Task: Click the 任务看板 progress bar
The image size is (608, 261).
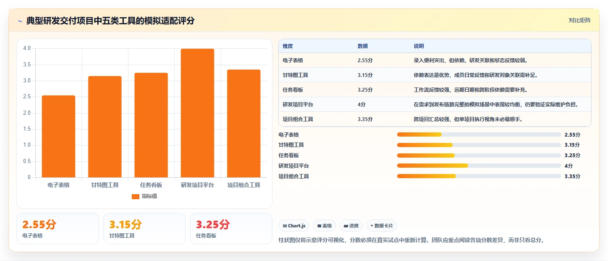Action: coord(479,156)
